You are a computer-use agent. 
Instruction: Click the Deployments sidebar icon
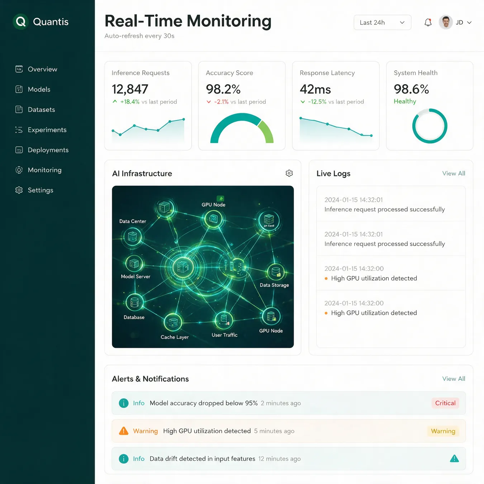point(19,150)
